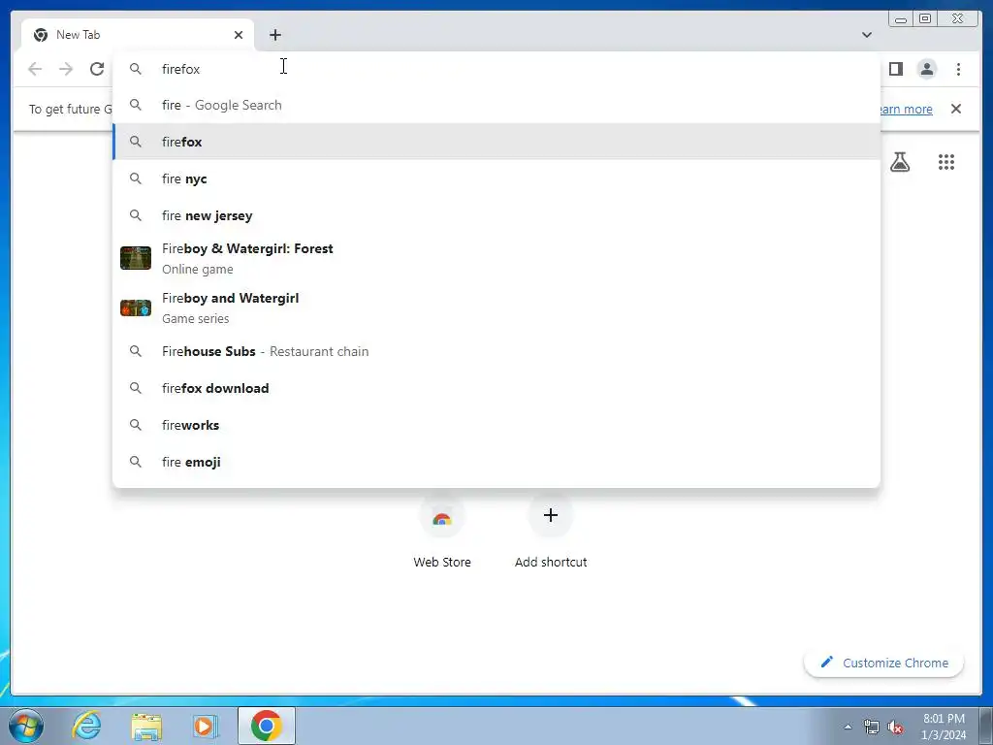Screen dimensions: 993x745
Task: Dismiss the info bar with X
Action: pyautogui.click(x=956, y=109)
